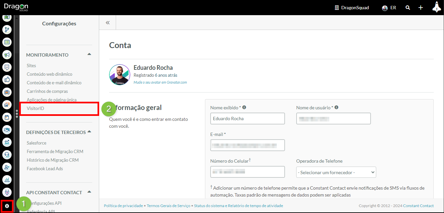Open Ferramenta de Migração CRM
Image resolution: width=444 pixels, height=213 pixels.
click(55, 151)
